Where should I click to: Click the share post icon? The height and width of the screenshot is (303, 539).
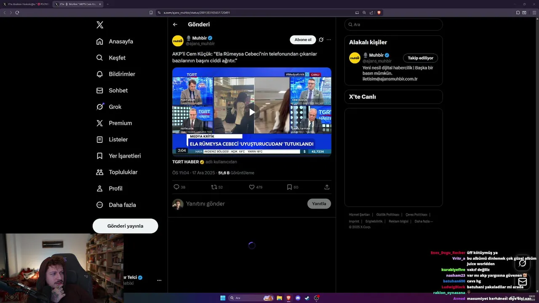(x=327, y=187)
